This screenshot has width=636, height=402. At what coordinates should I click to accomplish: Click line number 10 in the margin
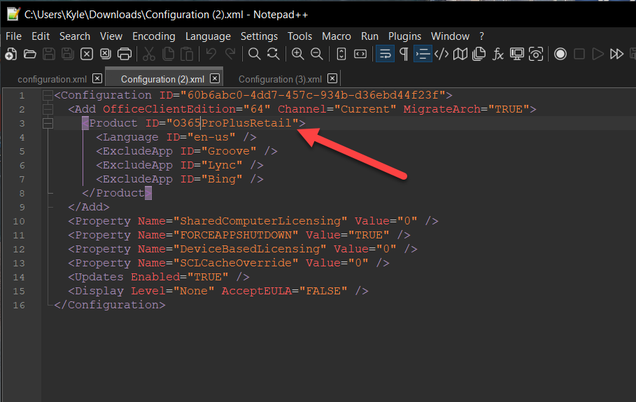pos(19,221)
